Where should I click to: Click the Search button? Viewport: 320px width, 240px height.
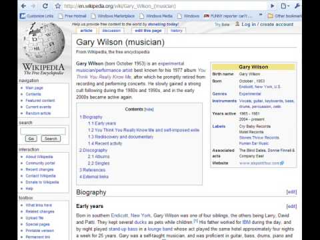point(51,139)
